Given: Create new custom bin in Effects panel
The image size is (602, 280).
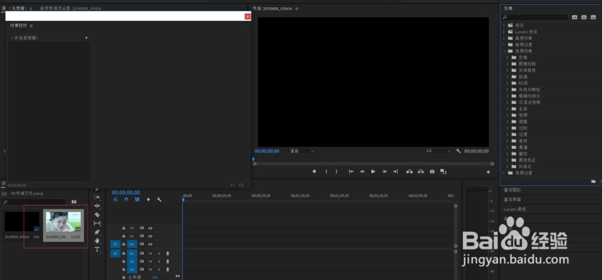Looking at the screenshot, I should coord(593,181).
